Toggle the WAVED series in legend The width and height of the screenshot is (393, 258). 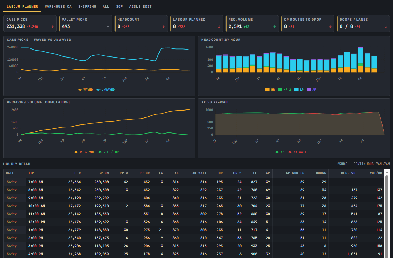tap(86, 90)
